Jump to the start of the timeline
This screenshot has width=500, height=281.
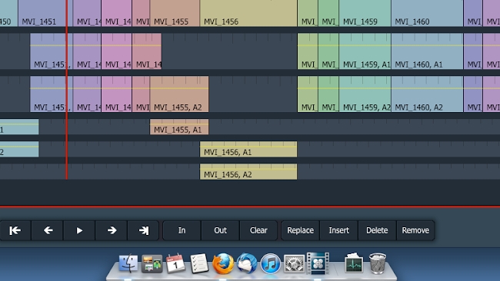(15, 230)
